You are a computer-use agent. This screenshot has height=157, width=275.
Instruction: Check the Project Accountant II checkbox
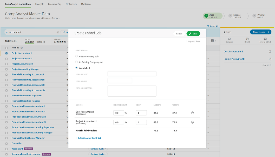[6, 59]
